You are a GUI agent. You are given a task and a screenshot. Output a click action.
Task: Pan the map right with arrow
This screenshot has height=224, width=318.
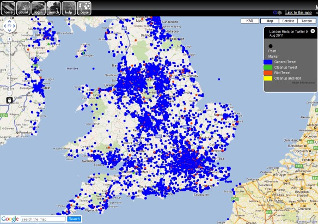click(14, 26)
